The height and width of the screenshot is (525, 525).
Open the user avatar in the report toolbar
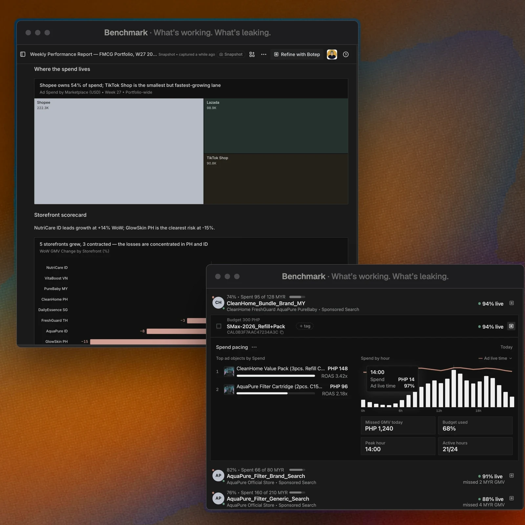pyautogui.click(x=332, y=54)
